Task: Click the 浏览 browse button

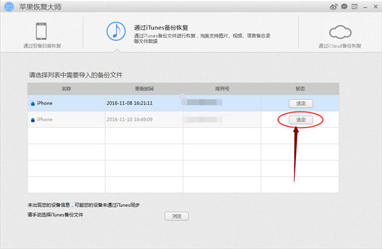Action: coord(176,216)
